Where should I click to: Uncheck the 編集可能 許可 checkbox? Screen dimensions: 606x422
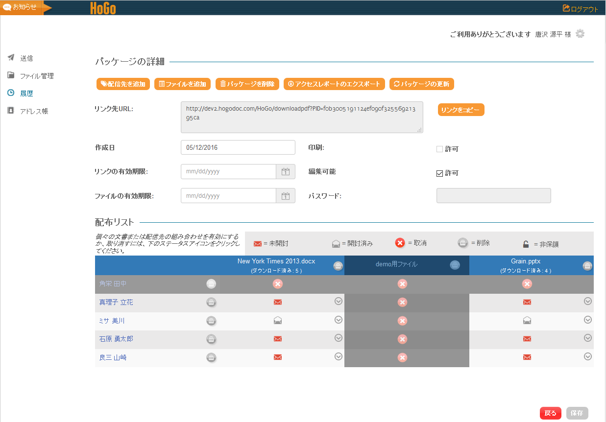coord(439,173)
